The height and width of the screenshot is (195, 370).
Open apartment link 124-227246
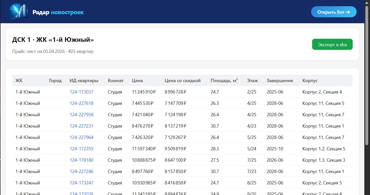[x=81, y=171]
